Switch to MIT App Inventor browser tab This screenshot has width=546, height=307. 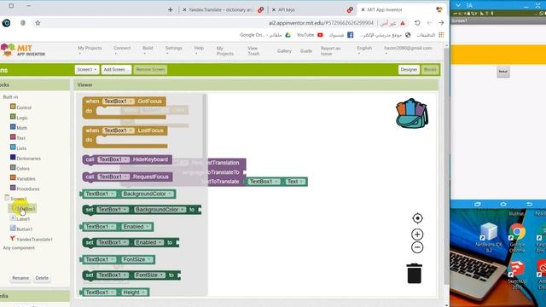click(x=401, y=9)
